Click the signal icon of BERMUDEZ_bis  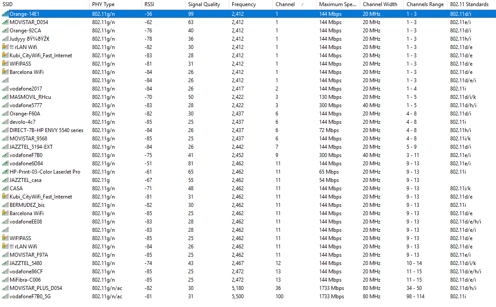[5, 205]
